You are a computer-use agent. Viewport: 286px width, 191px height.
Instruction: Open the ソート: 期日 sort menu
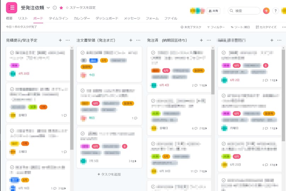[240, 27]
